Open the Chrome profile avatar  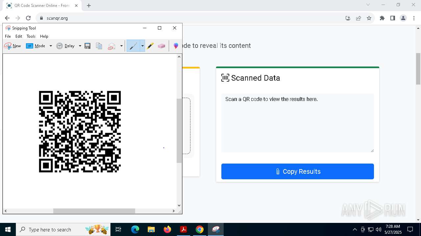point(403,18)
